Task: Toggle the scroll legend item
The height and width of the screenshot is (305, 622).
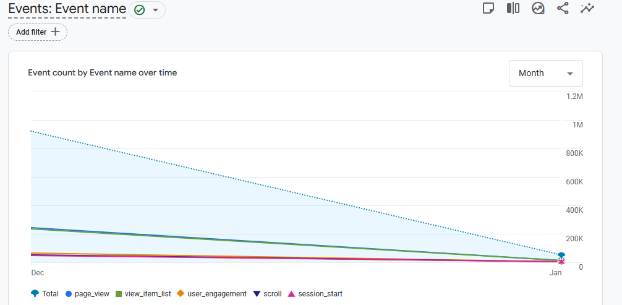Action: tap(268, 294)
